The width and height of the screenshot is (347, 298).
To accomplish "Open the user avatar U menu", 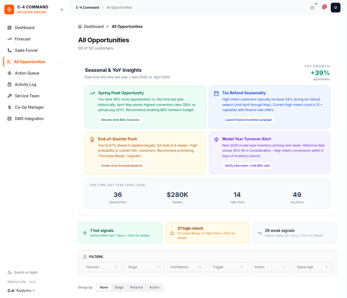I will (335, 7).
